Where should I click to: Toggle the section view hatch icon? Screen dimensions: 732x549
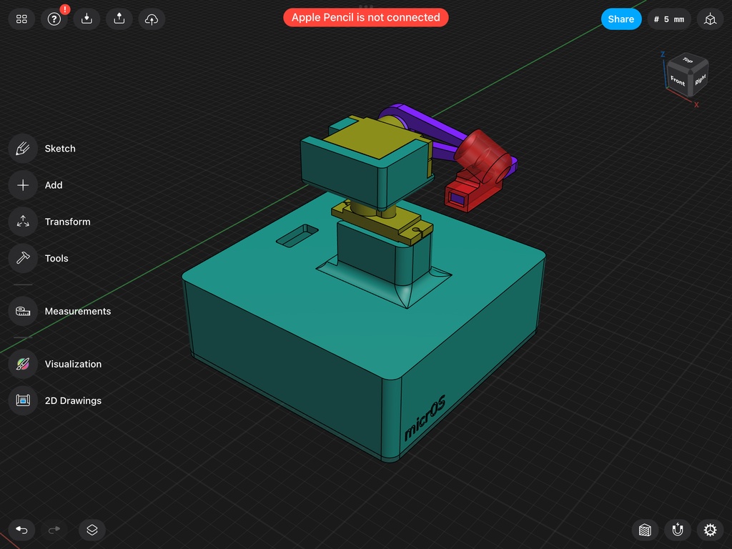coord(646,530)
